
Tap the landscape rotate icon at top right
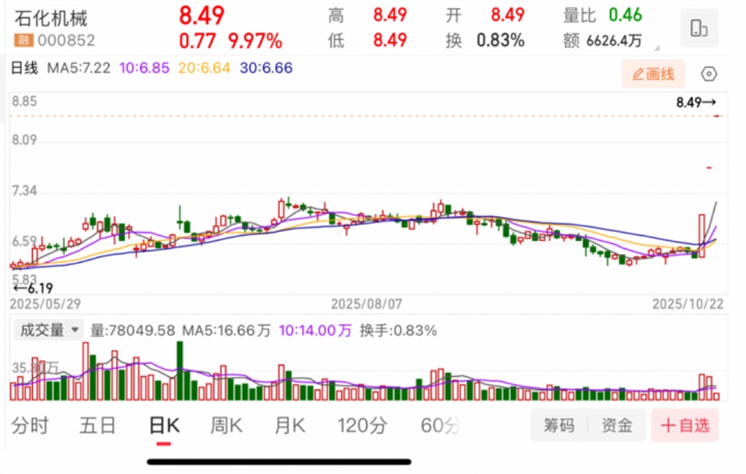[698, 27]
